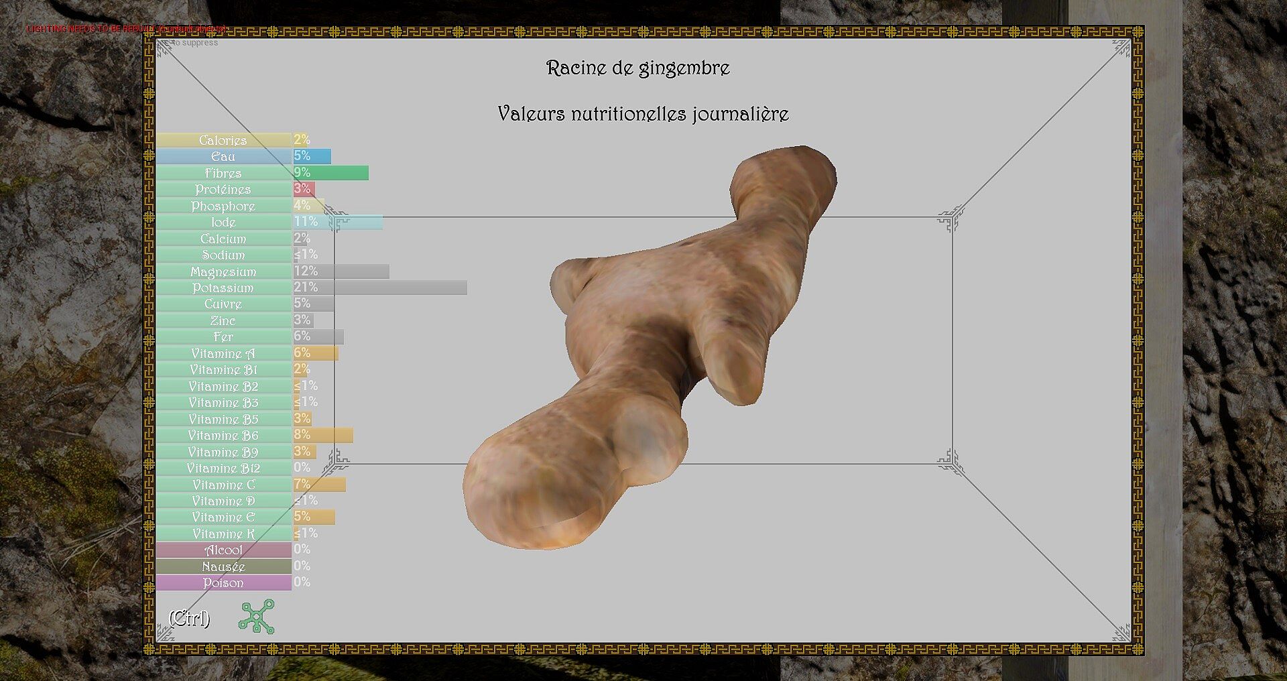Select the Vitamine A row label
Screen dimensions: 1287x681
224,353
